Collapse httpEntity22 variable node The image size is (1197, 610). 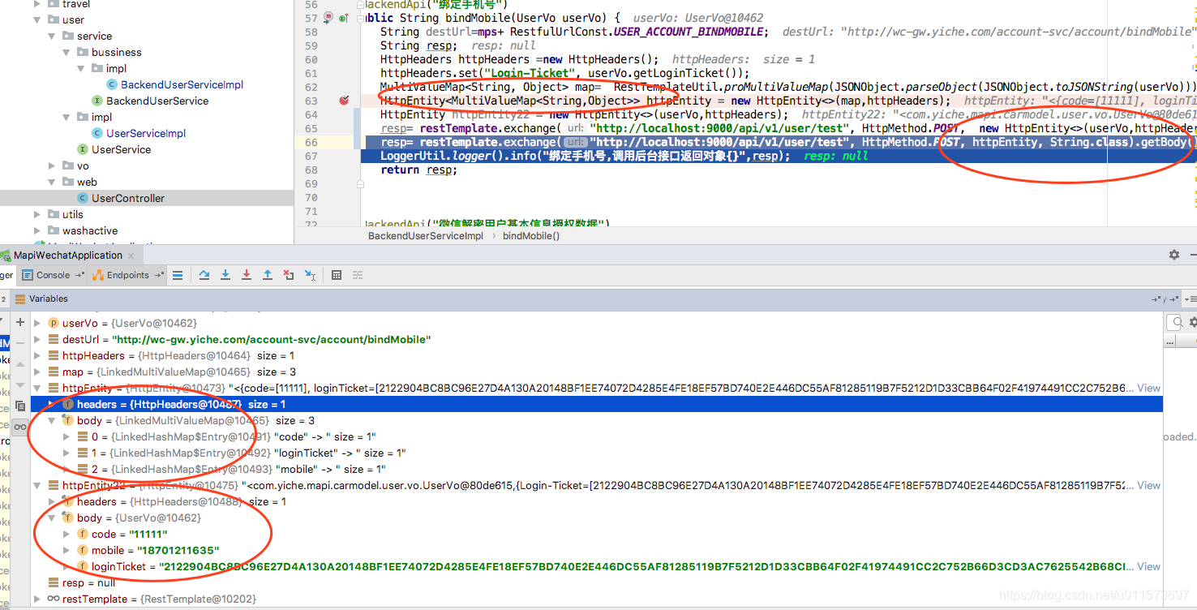pyautogui.click(x=37, y=485)
